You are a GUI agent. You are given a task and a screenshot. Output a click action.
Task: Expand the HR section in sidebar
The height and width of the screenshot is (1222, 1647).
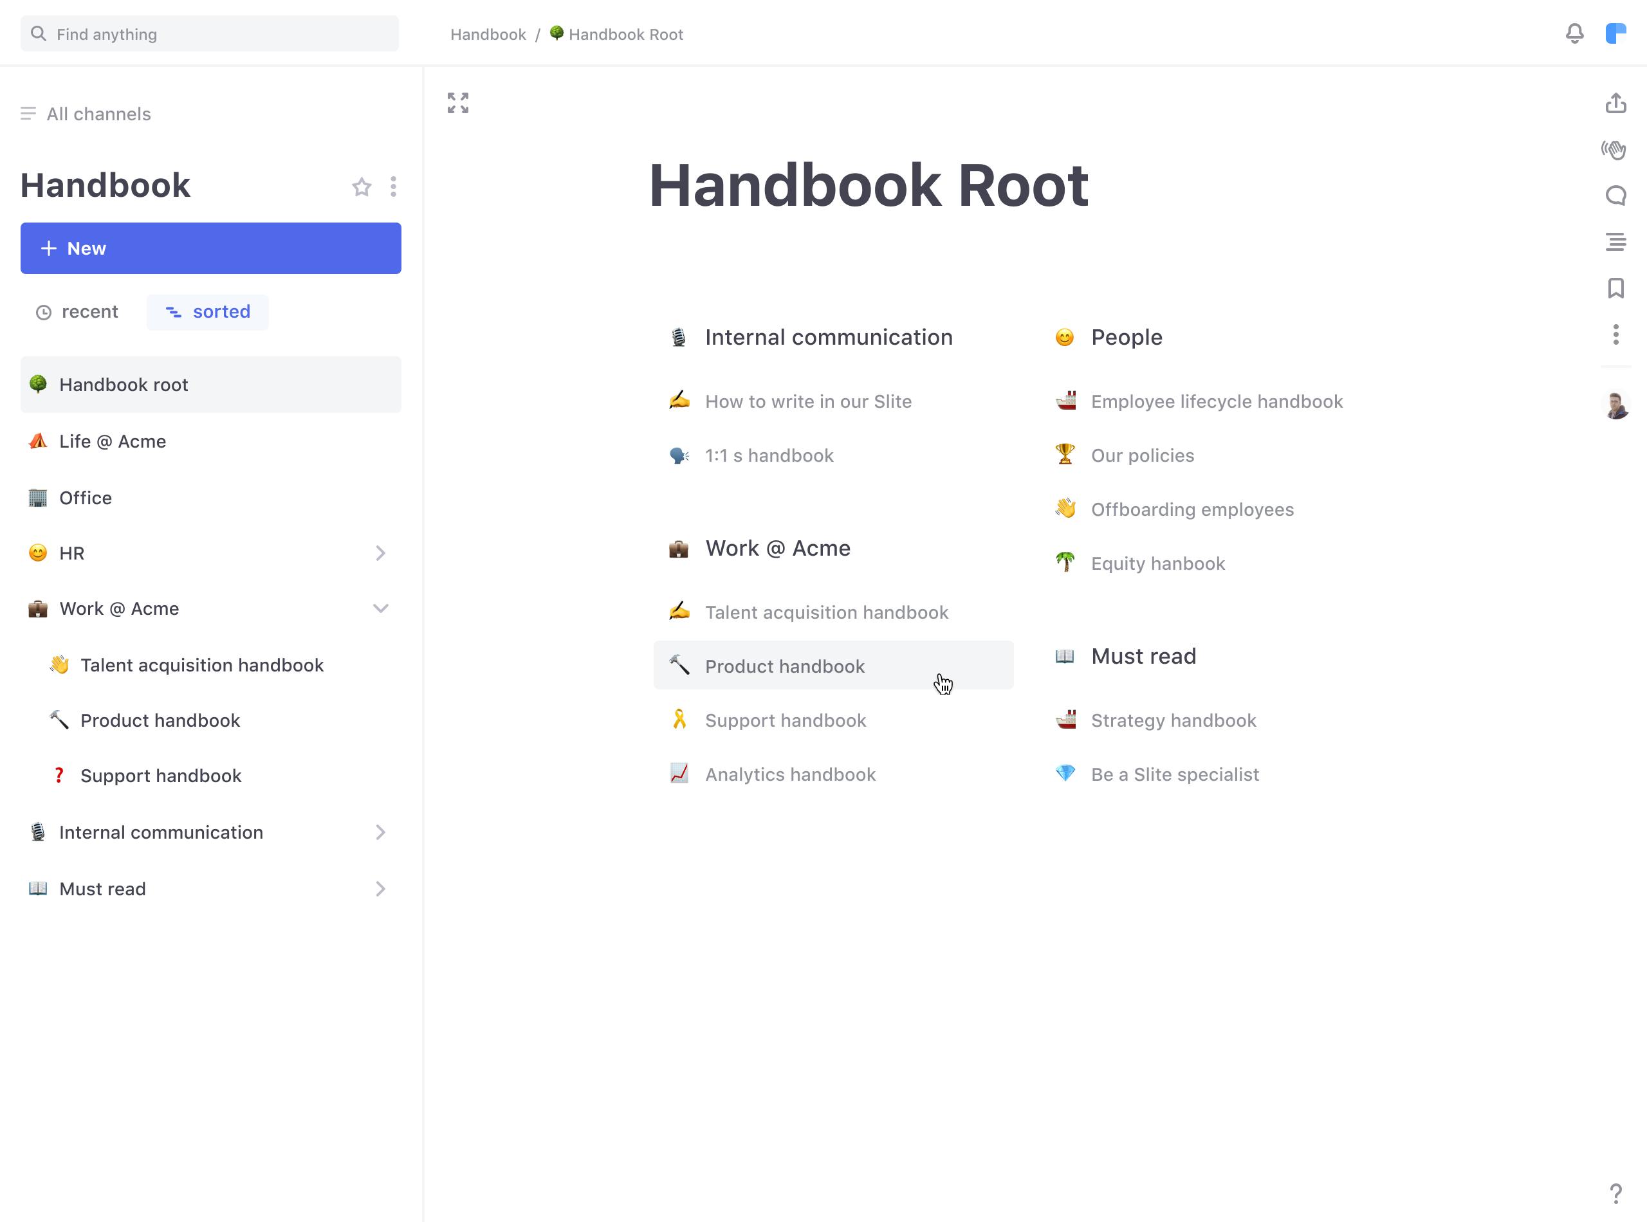(x=382, y=553)
